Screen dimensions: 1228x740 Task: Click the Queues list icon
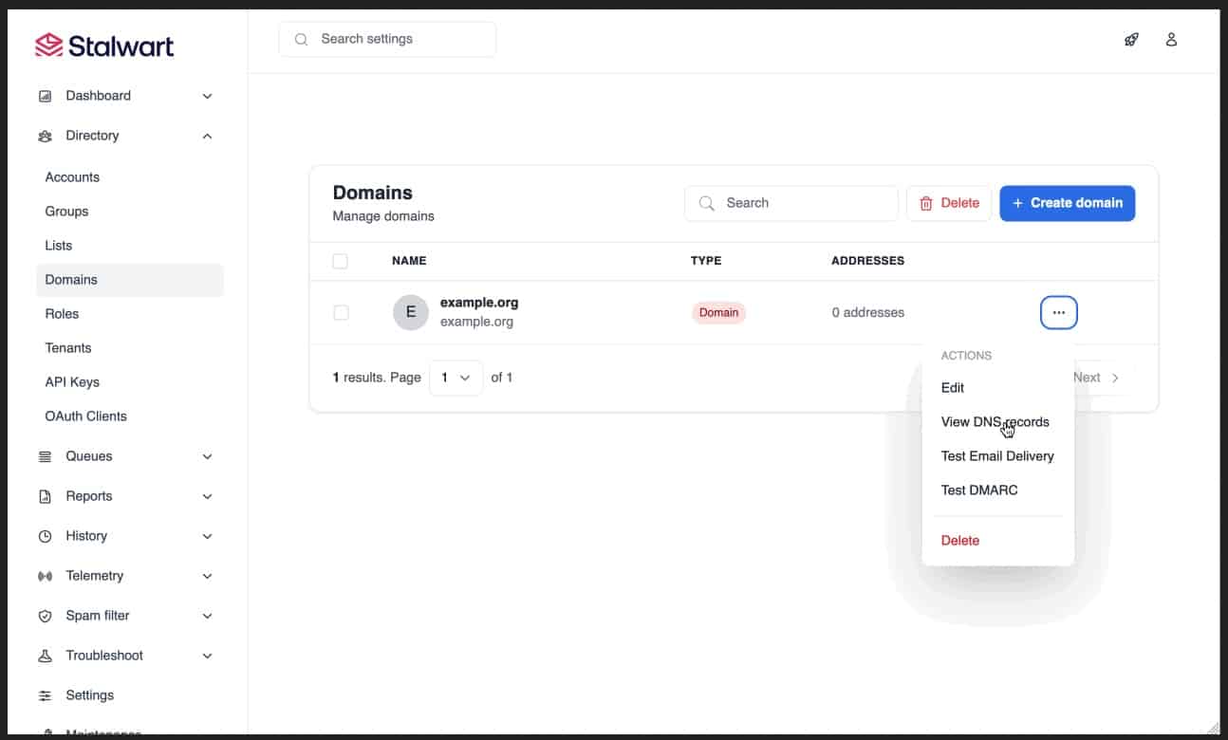tap(44, 455)
